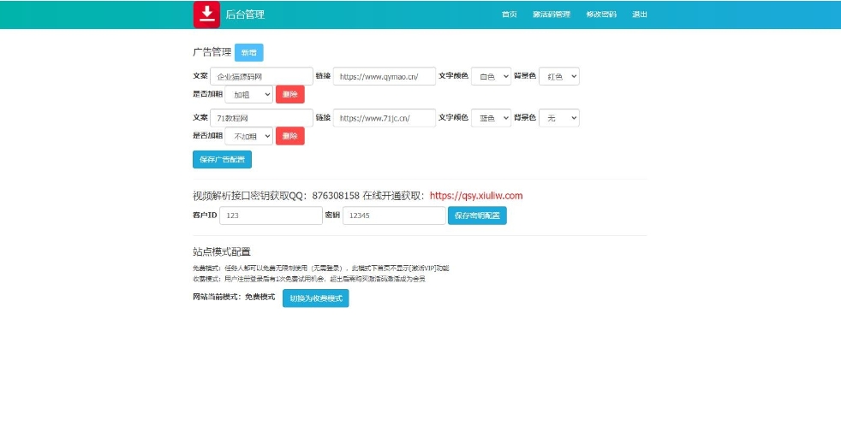
Task: Click the 文案 field containing 企业猫源码网
Action: click(261, 76)
